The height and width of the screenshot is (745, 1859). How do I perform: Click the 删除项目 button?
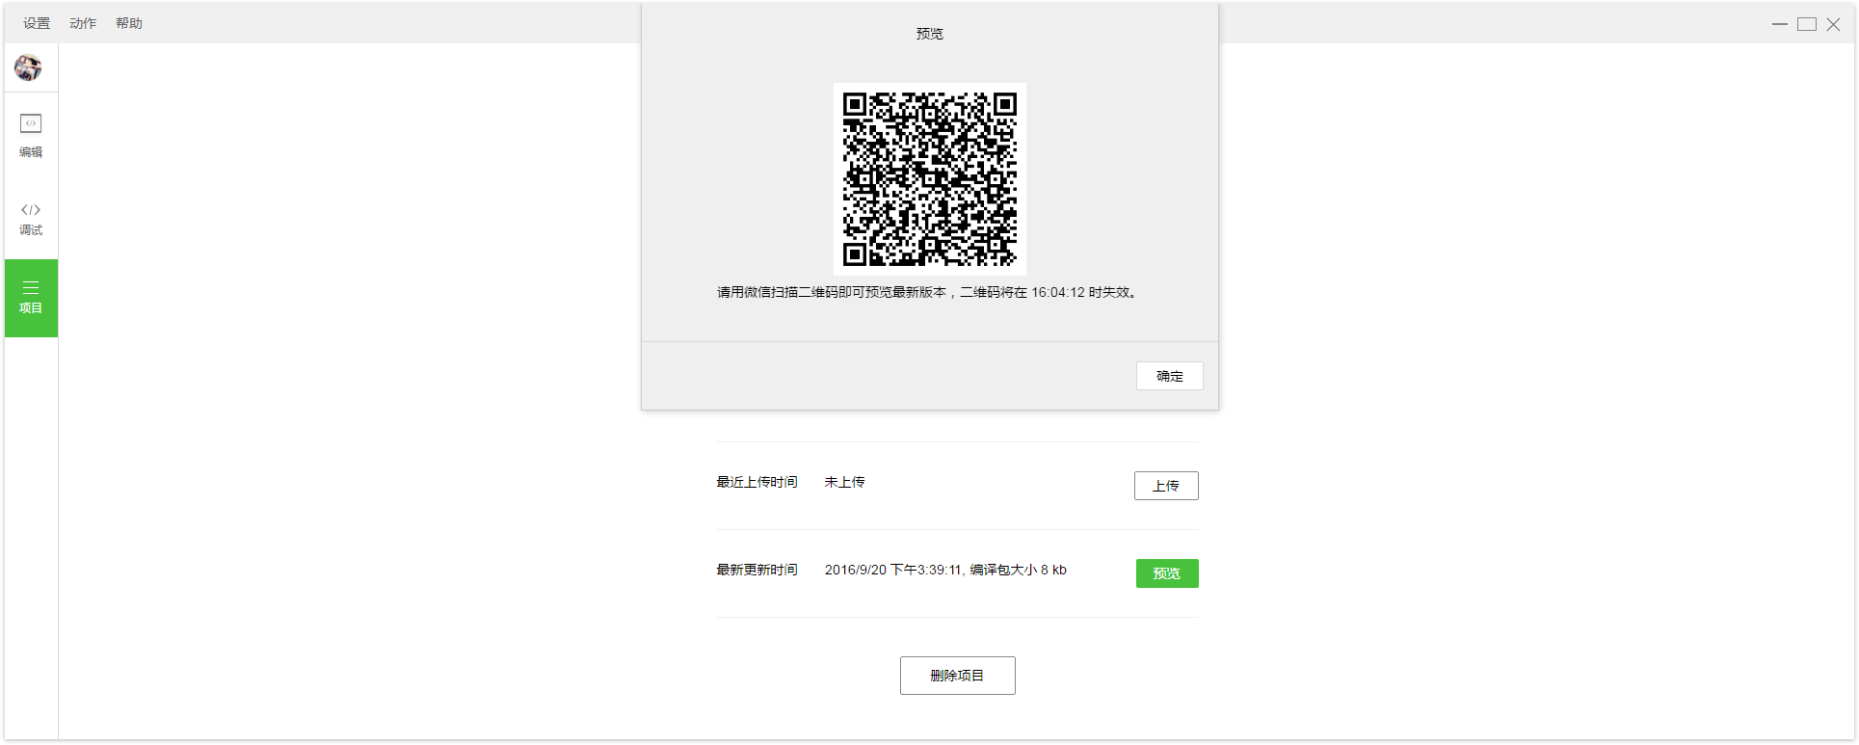(x=957, y=676)
